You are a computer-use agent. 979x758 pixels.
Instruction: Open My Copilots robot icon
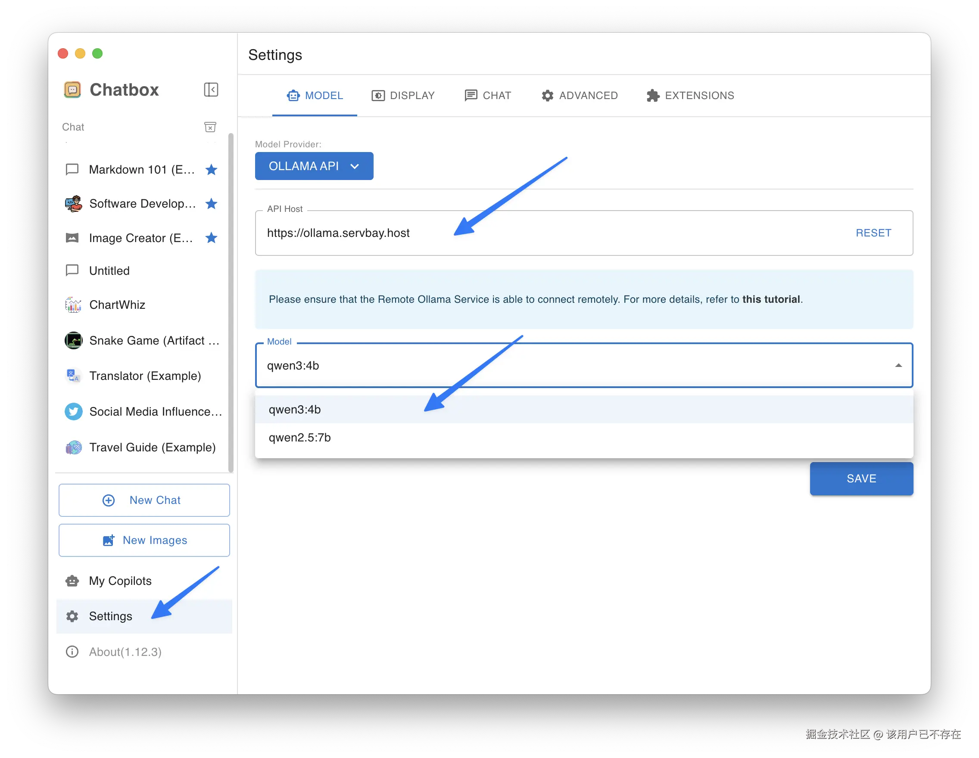tap(72, 581)
